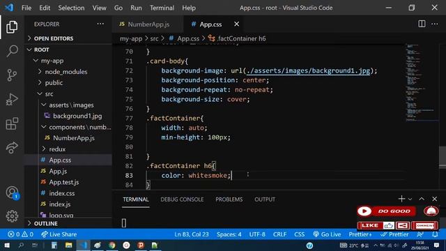The height and width of the screenshot is (251, 446).
Task: Open the Edit menu
Action: pos(45,8)
